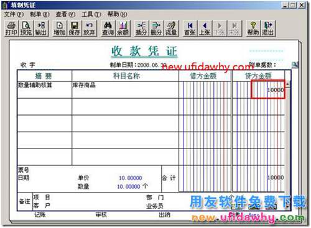Open 查询 (Search) binoculars icon
The width and height of the screenshot is (311, 228).
click(108, 29)
